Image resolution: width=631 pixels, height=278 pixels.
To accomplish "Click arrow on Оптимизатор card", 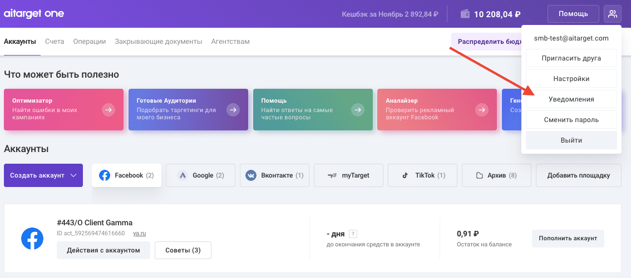I will coord(109,109).
